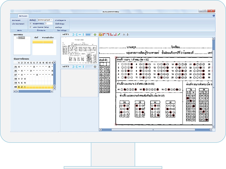
Task: Click the green status circle for page 1
Action: click(95, 35)
